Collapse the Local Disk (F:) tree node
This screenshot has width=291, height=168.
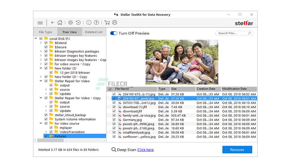tap(36, 39)
